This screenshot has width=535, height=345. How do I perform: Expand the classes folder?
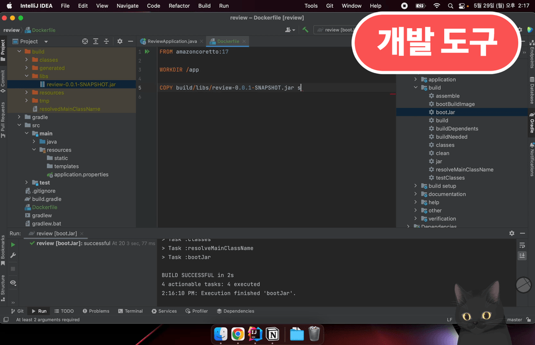point(27,60)
